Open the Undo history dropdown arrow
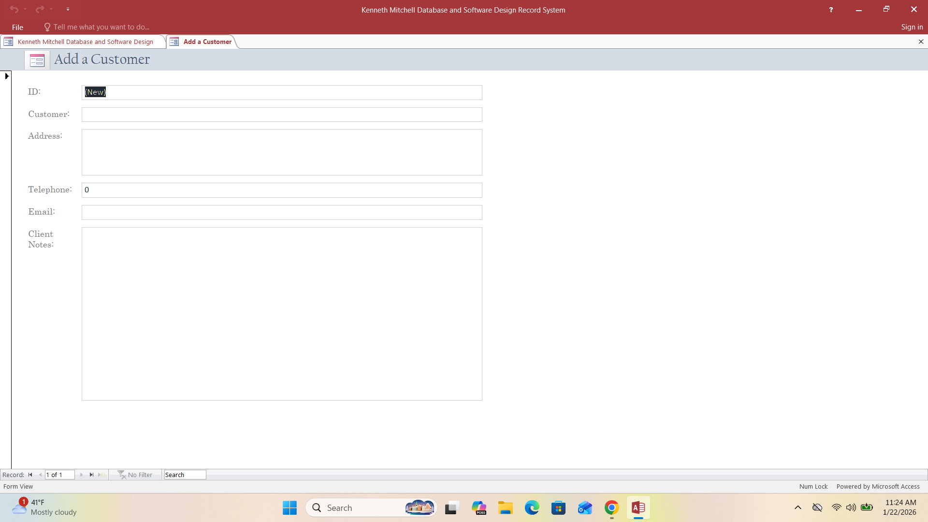928x522 pixels. pos(25,9)
